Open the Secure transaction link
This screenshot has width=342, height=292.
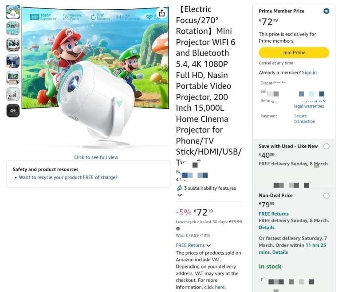(x=304, y=119)
